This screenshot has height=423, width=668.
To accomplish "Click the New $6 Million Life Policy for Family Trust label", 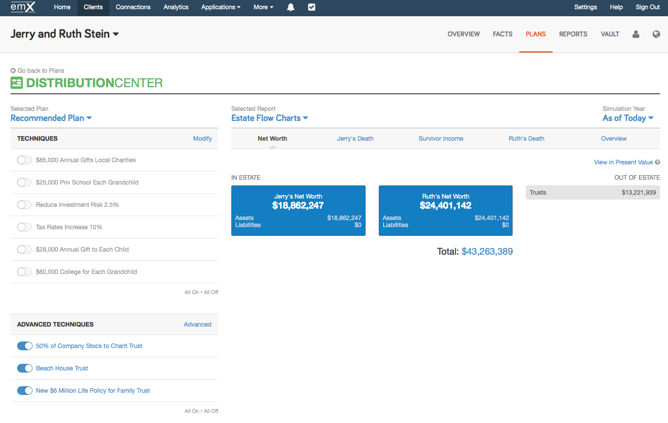I will [93, 391].
